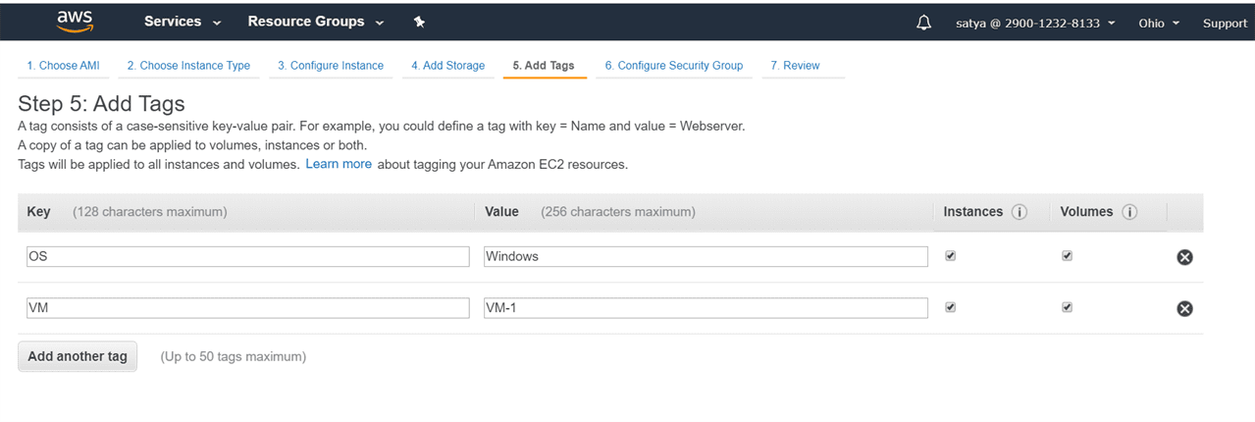Uncheck Instances checkbox for VM tag
Image resolution: width=1255 pixels, height=422 pixels.
950,307
